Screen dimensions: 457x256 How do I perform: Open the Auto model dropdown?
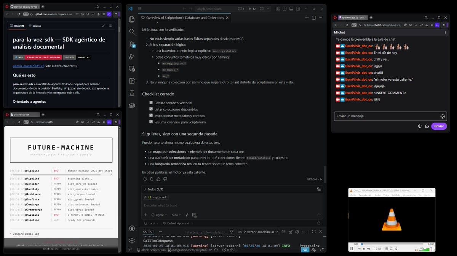tap(176, 215)
